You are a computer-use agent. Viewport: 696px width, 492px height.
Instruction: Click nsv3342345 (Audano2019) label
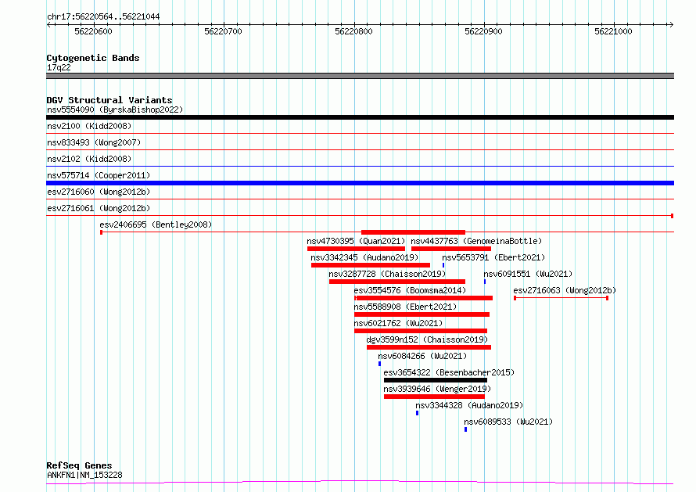364,257
